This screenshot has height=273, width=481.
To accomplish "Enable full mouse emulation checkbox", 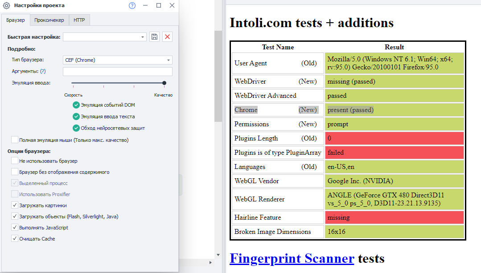I will [x=14, y=140].
